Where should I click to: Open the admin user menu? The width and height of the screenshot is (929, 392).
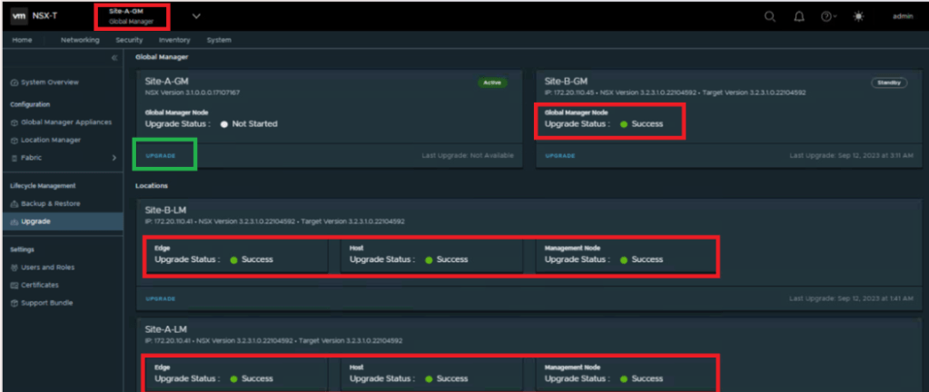902,15
